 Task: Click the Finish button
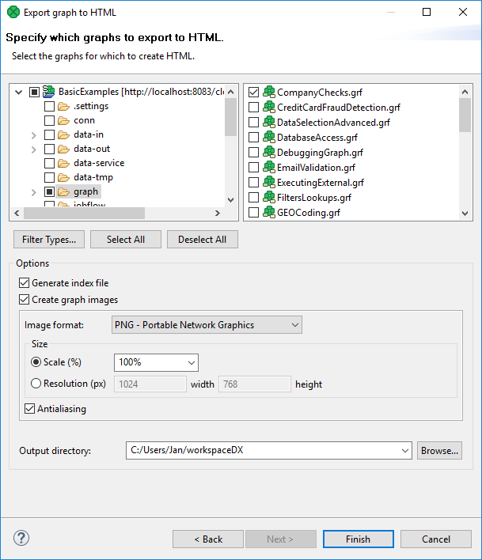point(358,539)
